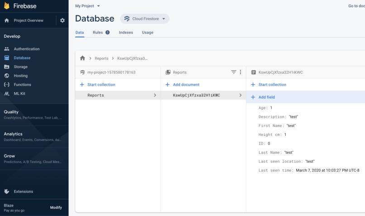The height and width of the screenshot is (216, 365).
Task: Click the Reports collection header icon
Action: pyautogui.click(x=168, y=72)
